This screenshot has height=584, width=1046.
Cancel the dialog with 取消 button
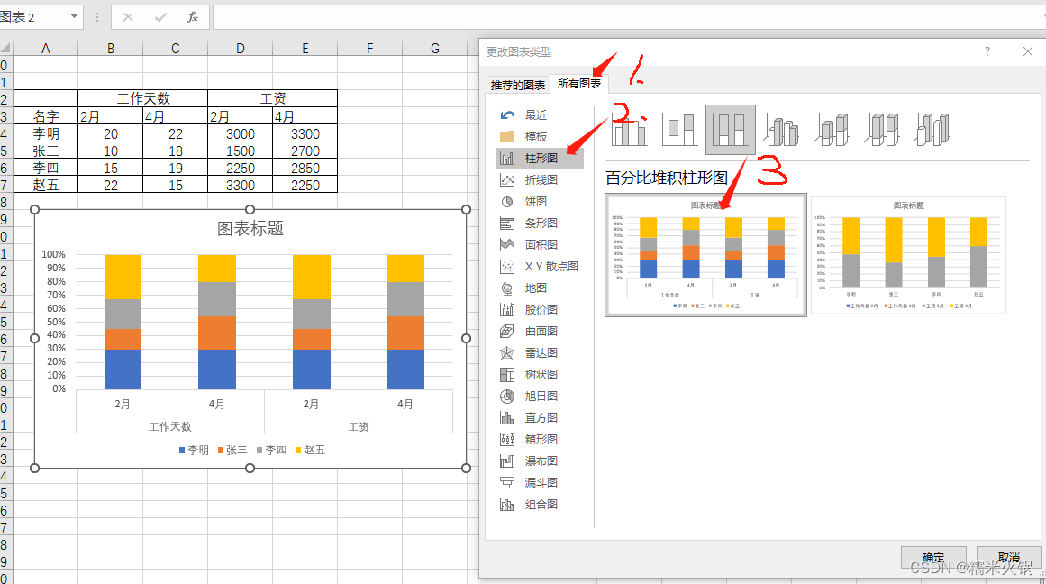(x=1009, y=557)
